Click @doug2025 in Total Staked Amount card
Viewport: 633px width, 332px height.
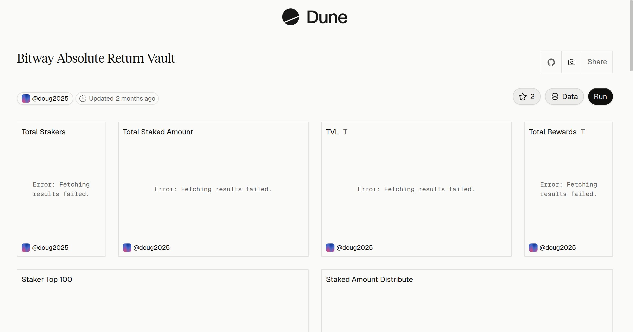[x=151, y=248]
